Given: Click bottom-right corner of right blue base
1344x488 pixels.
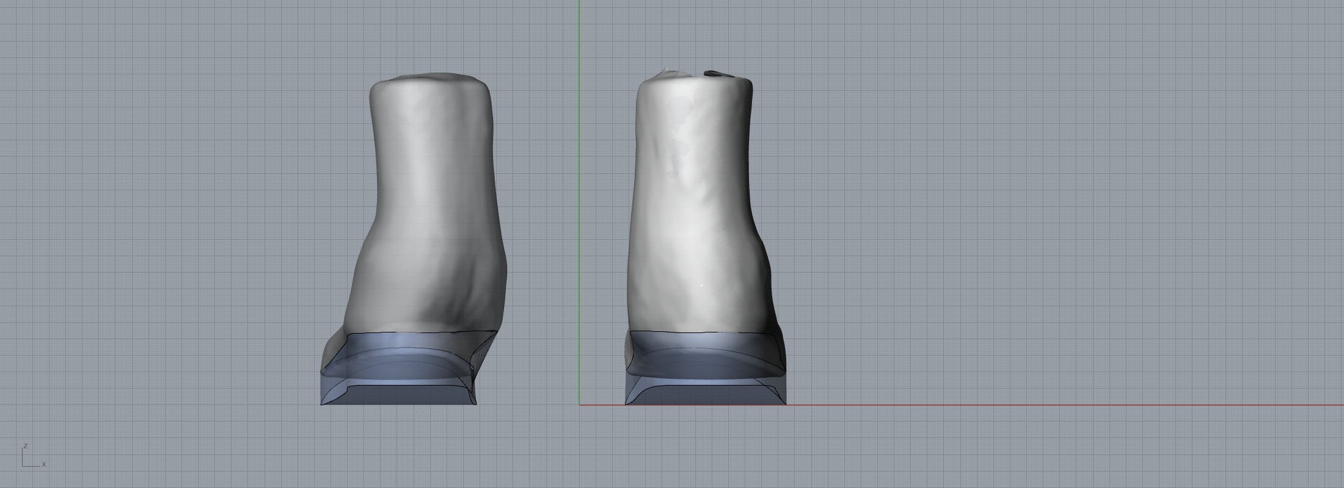Looking at the screenshot, I should pos(785,403).
